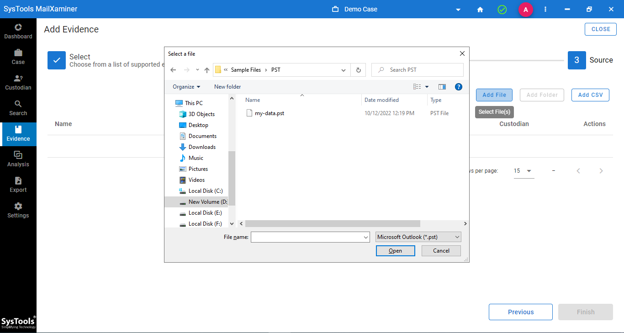Viewport: 624px width, 333px height.
Task: Open the view options dropdown arrow
Action: pos(427,87)
